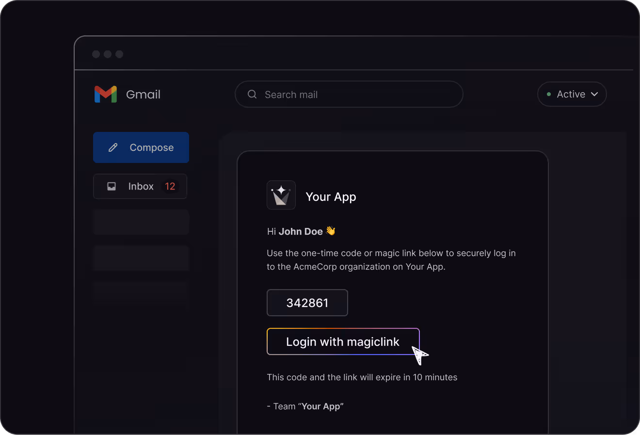Screen dimensions: 640x435
Task: Select the one-time code 342861
Action: [307, 303]
